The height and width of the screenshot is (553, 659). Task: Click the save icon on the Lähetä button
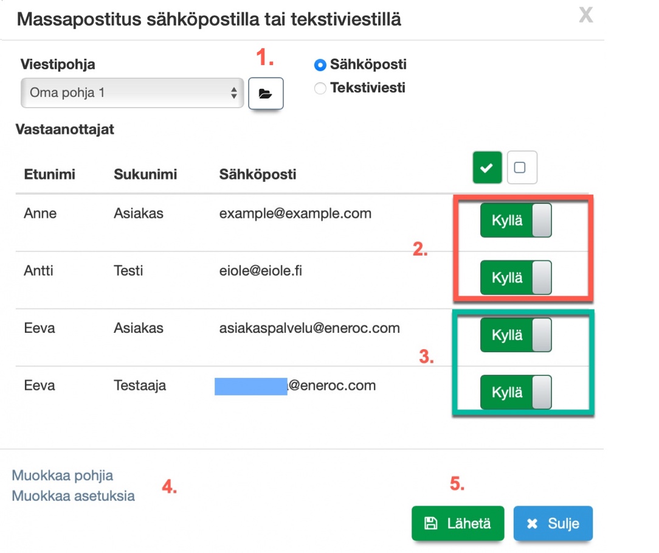tap(431, 523)
